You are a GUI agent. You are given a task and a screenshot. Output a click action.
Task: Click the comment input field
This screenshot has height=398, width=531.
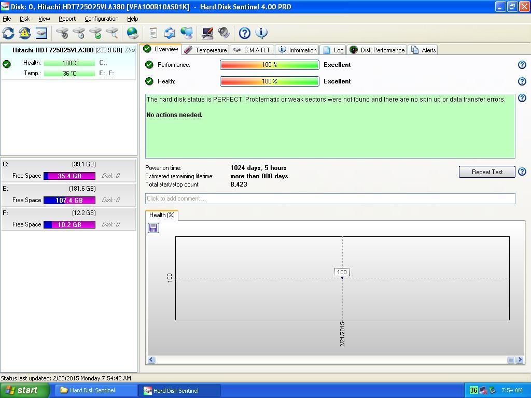click(330, 198)
